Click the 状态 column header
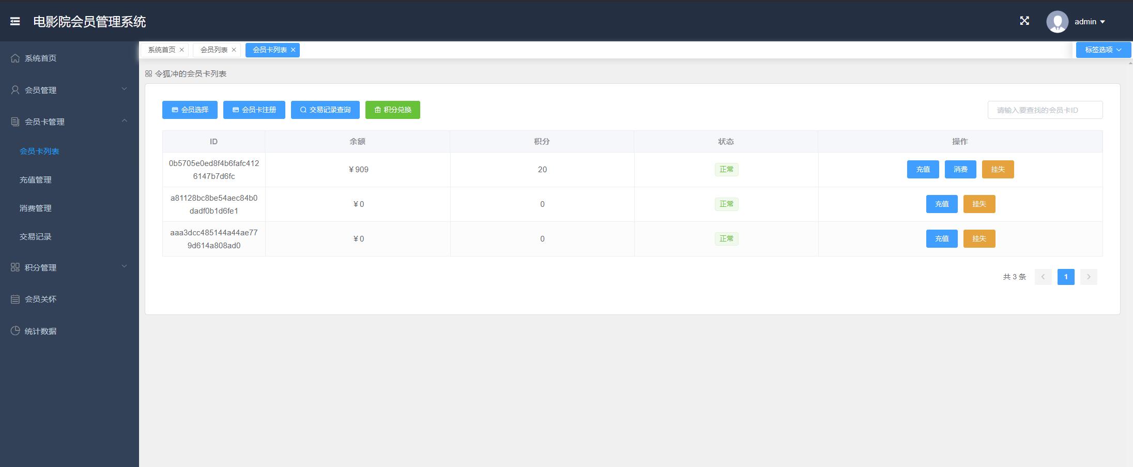The width and height of the screenshot is (1133, 467). 726,141
